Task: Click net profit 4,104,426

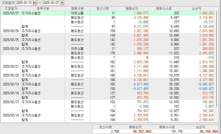Action: coord(206,26)
